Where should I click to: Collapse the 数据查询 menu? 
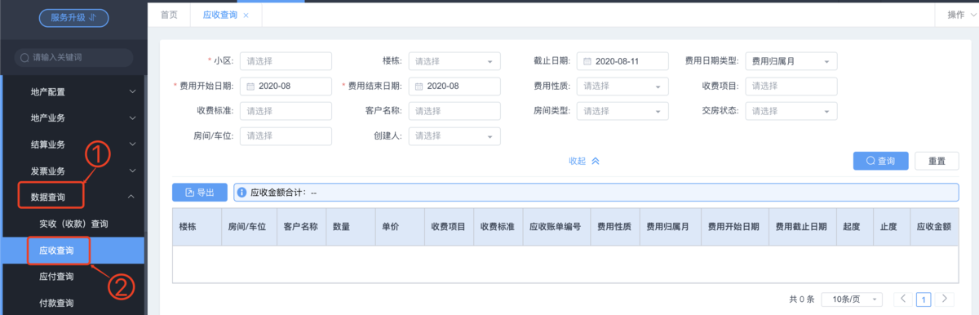pyautogui.click(x=73, y=197)
